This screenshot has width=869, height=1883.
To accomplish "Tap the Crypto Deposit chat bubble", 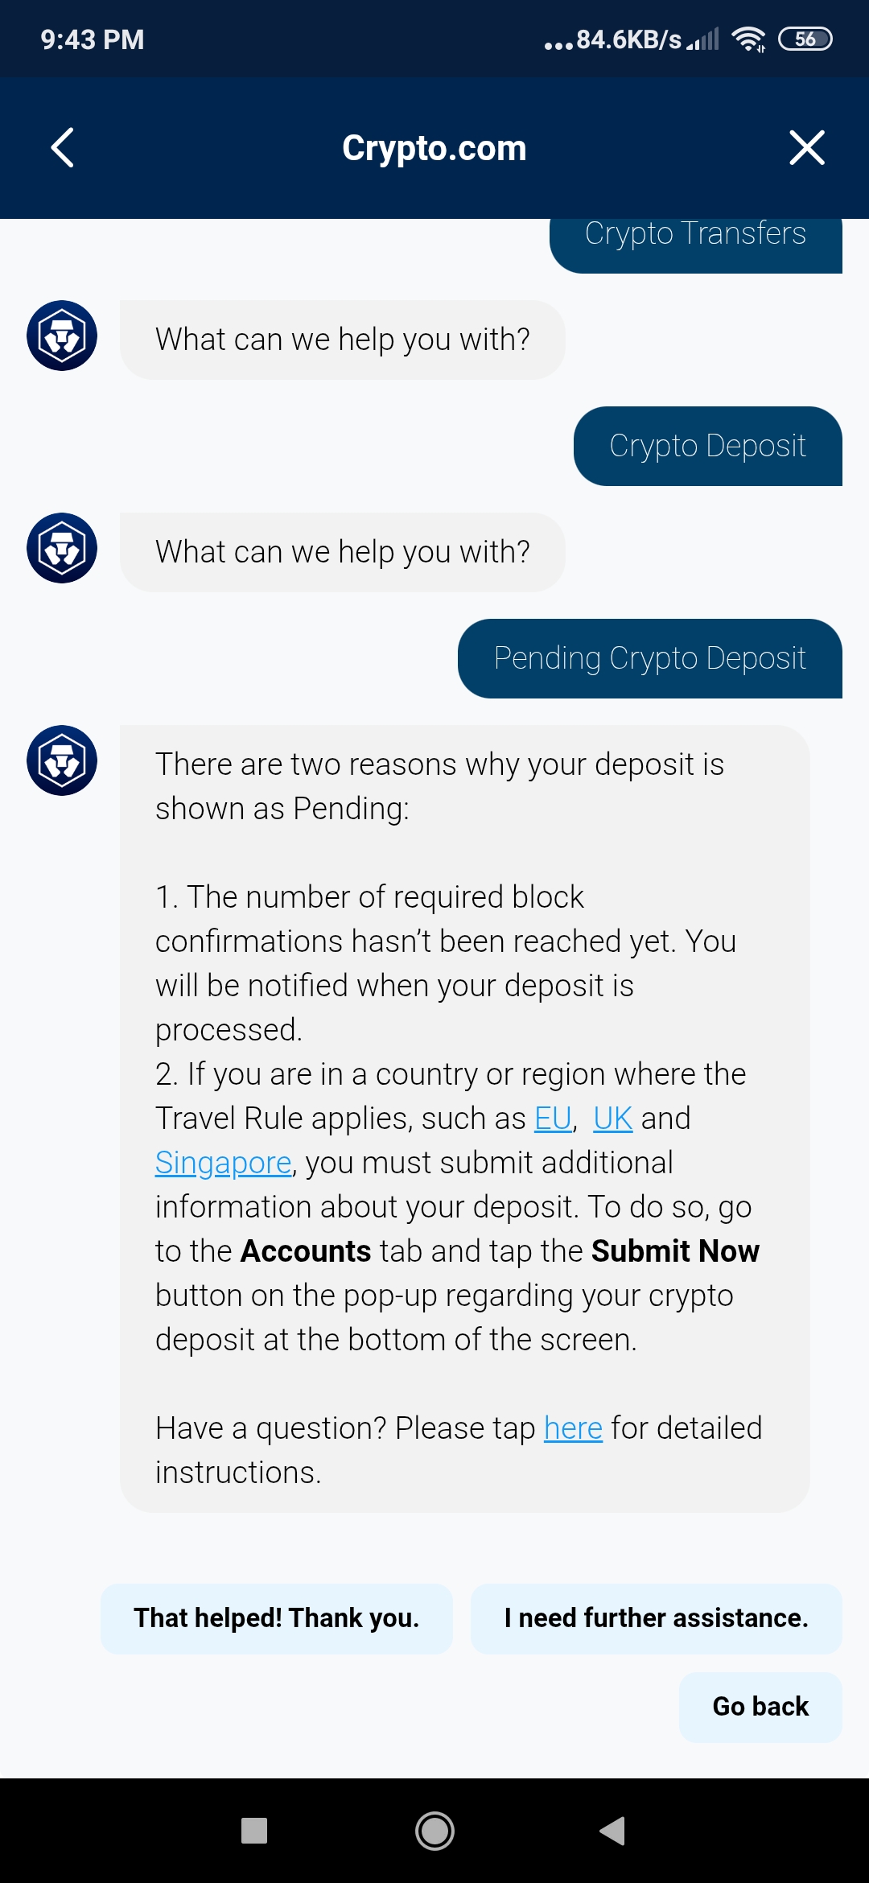I will coord(708,446).
